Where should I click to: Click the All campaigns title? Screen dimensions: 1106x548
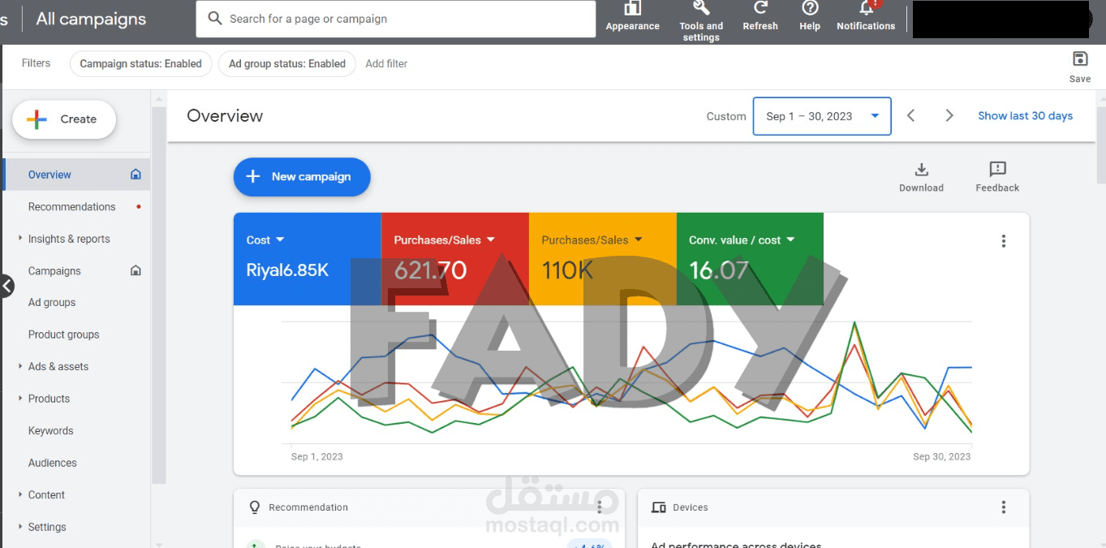[92, 19]
